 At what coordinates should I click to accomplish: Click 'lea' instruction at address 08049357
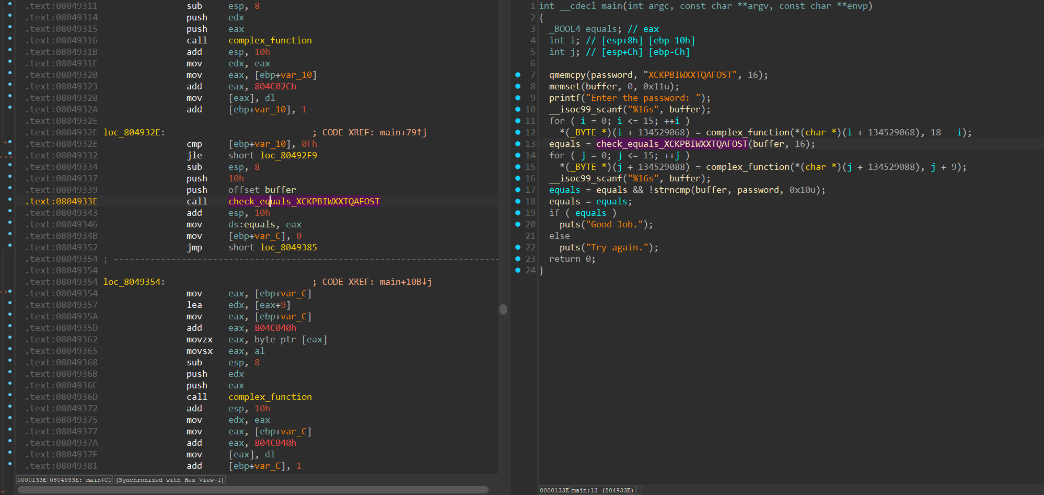(194, 305)
